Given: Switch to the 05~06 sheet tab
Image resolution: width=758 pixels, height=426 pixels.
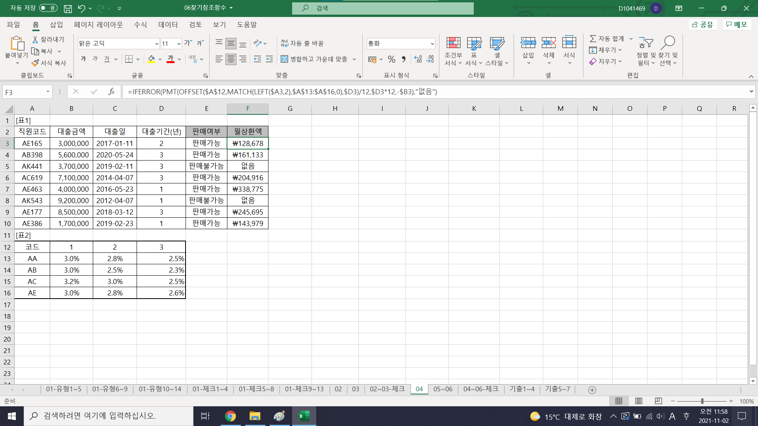Looking at the screenshot, I should [443, 389].
